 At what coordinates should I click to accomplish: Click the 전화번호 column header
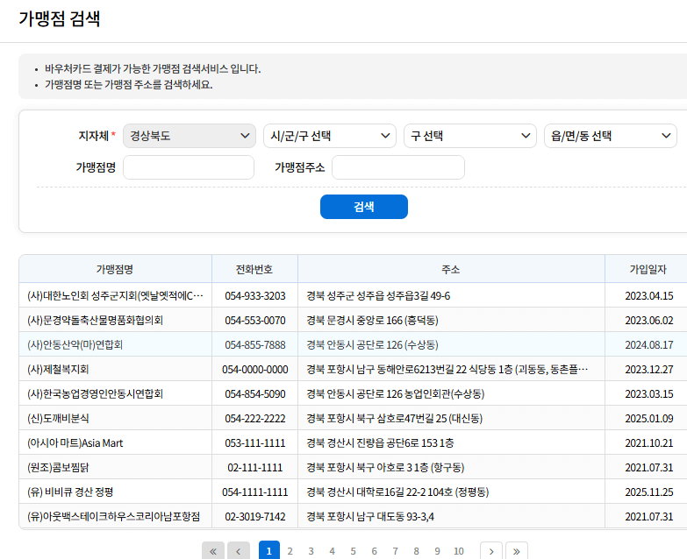pyautogui.click(x=254, y=269)
